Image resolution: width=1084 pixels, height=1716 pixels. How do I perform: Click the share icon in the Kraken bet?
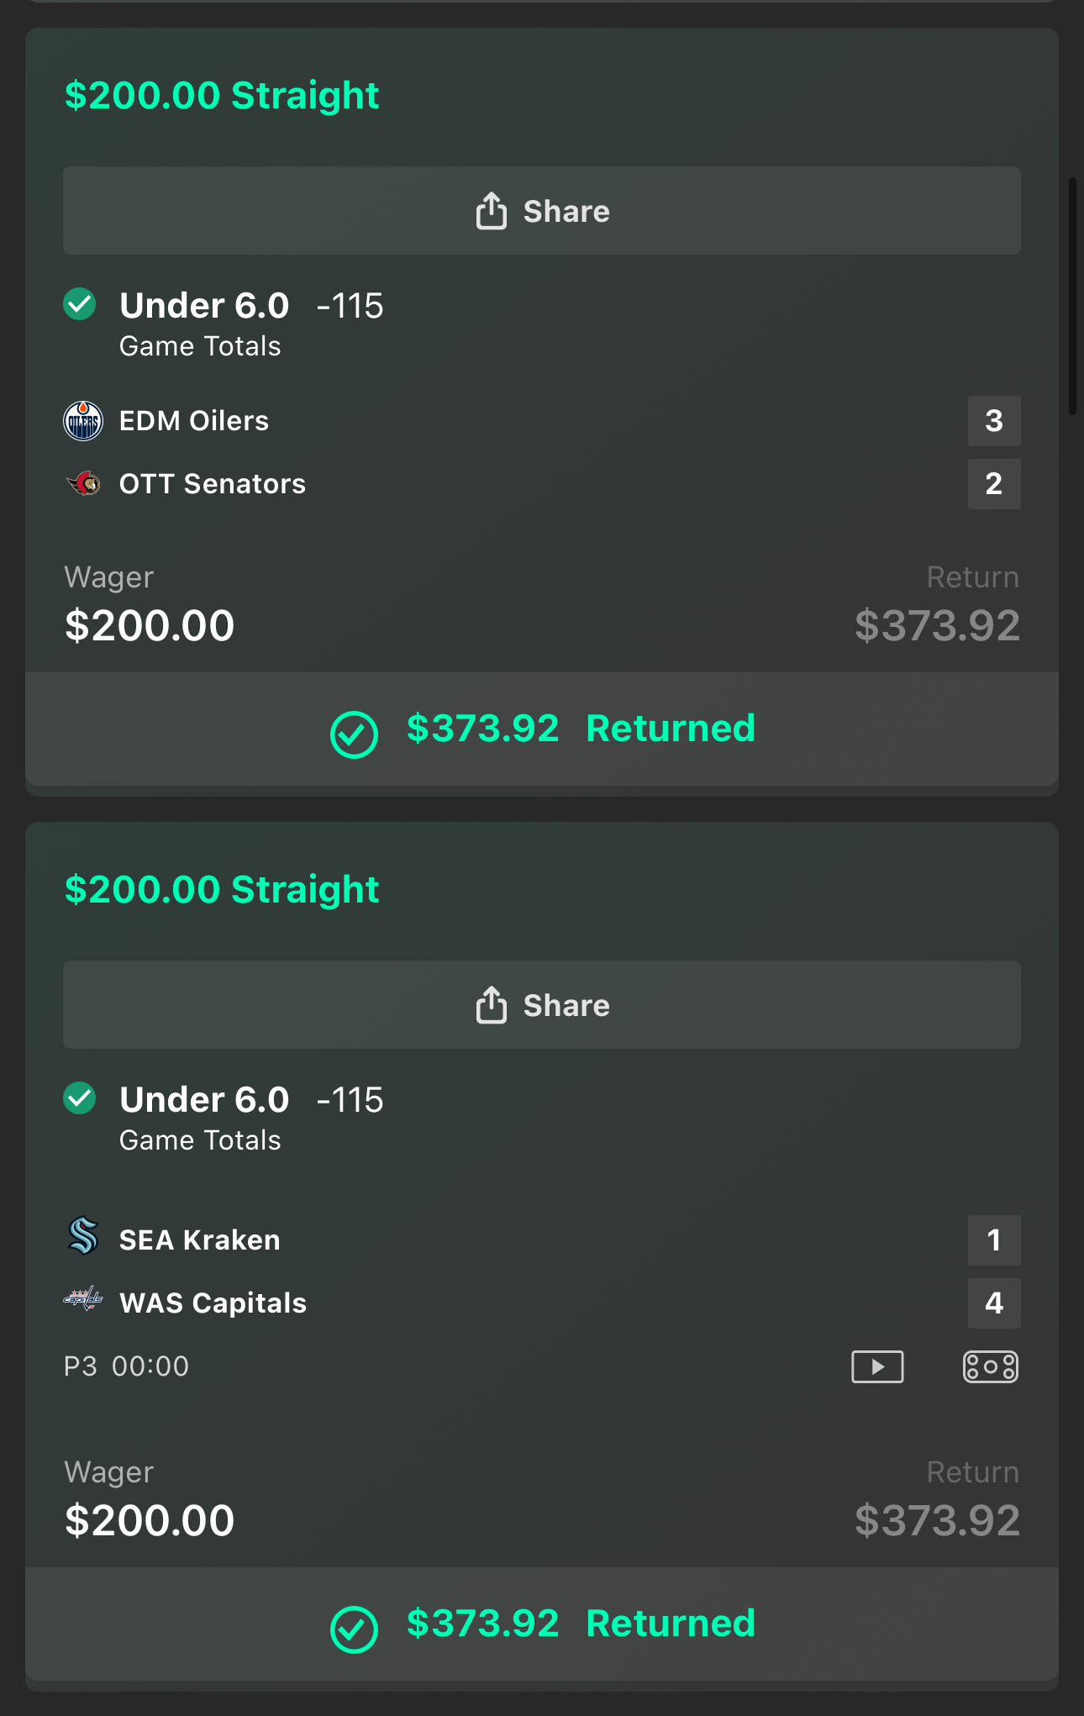pyautogui.click(x=492, y=1005)
